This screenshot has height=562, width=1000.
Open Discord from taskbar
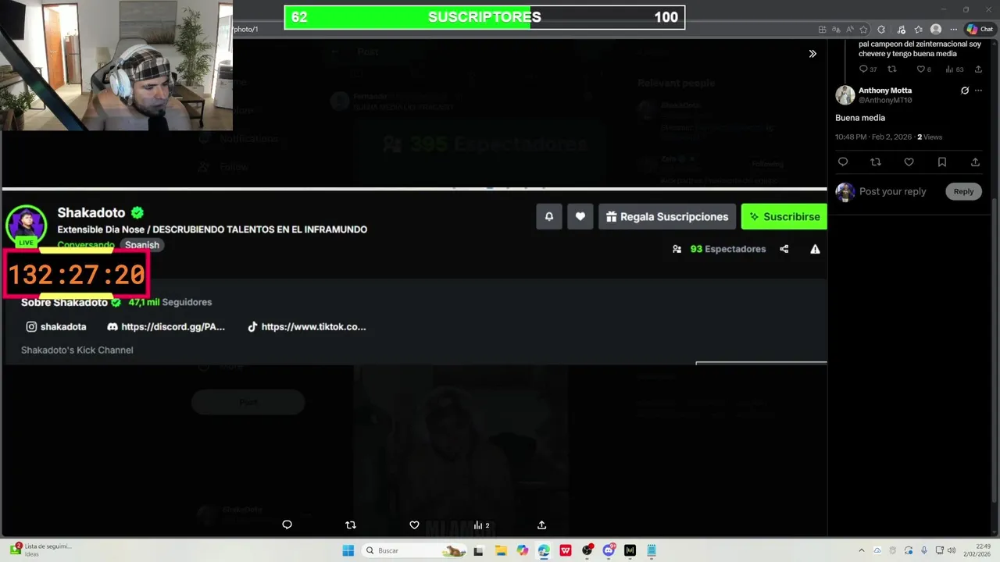(609, 550)
